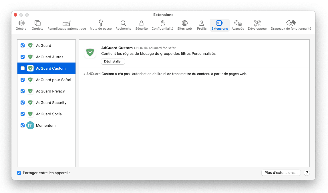Click the Plus d'extensions… button
The width and height of the screenshot is (328, 193).
click(281, 172)
